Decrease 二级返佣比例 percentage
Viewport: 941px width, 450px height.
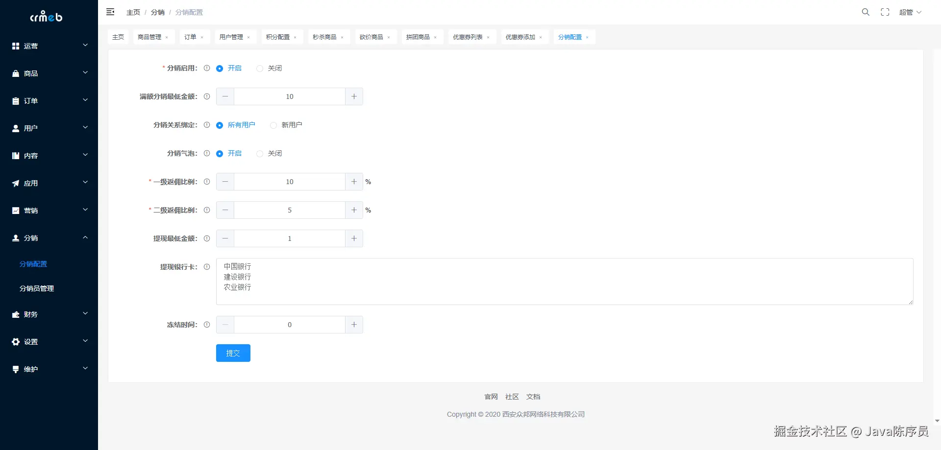tap(225, 210)
